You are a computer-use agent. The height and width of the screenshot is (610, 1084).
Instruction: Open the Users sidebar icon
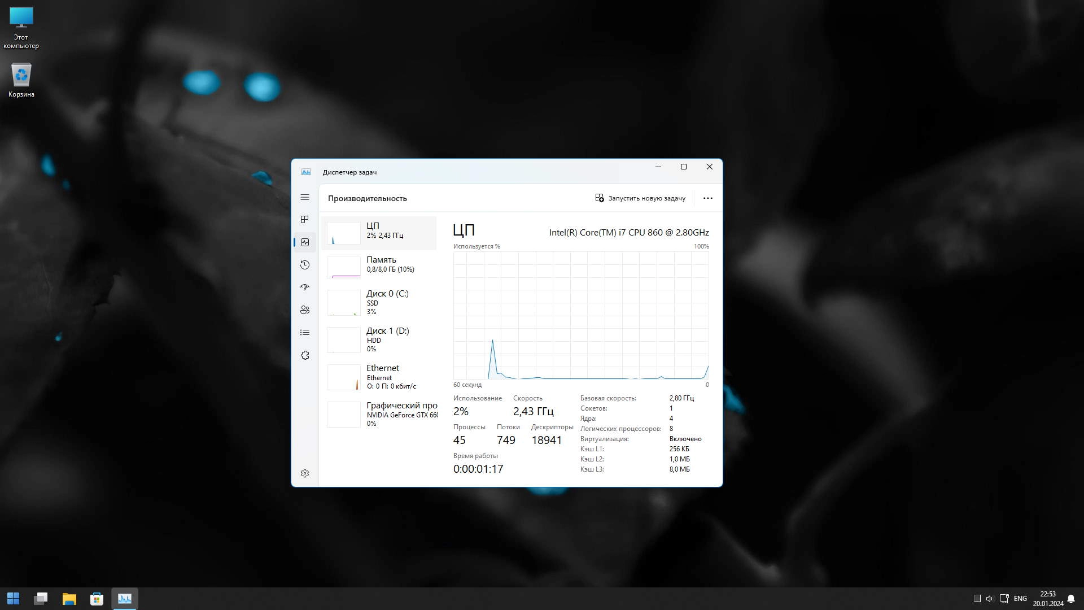(305, 310)
